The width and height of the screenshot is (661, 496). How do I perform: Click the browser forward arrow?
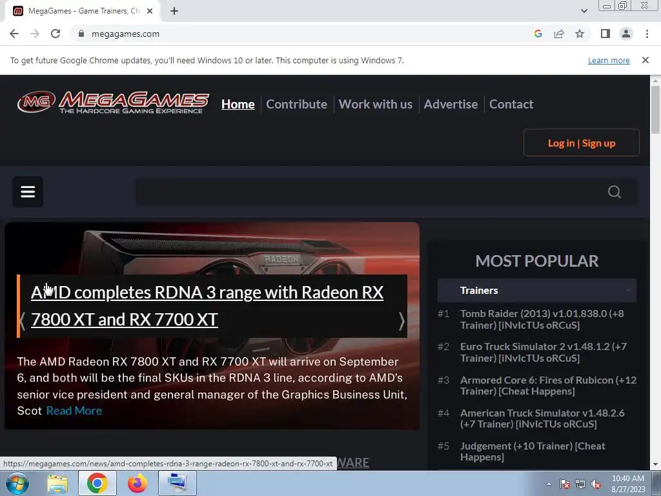click(x=35, y=34)
